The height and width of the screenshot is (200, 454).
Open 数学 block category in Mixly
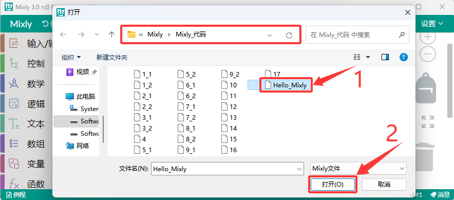(27, 84)
